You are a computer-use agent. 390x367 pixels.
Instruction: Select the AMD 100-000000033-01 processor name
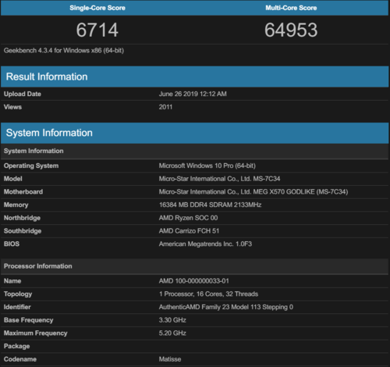[194, 281]
